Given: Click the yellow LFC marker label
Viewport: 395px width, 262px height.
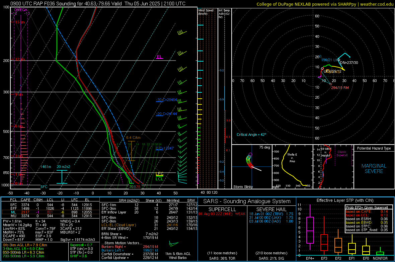Looking at the screenshot, I should coord(159,174).
